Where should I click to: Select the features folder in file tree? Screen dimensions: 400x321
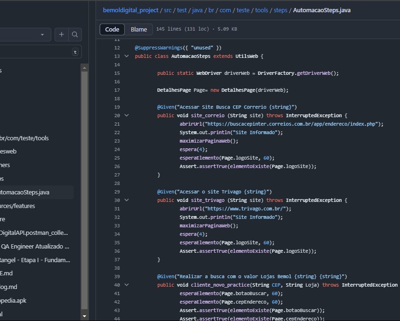coord(17,206)
